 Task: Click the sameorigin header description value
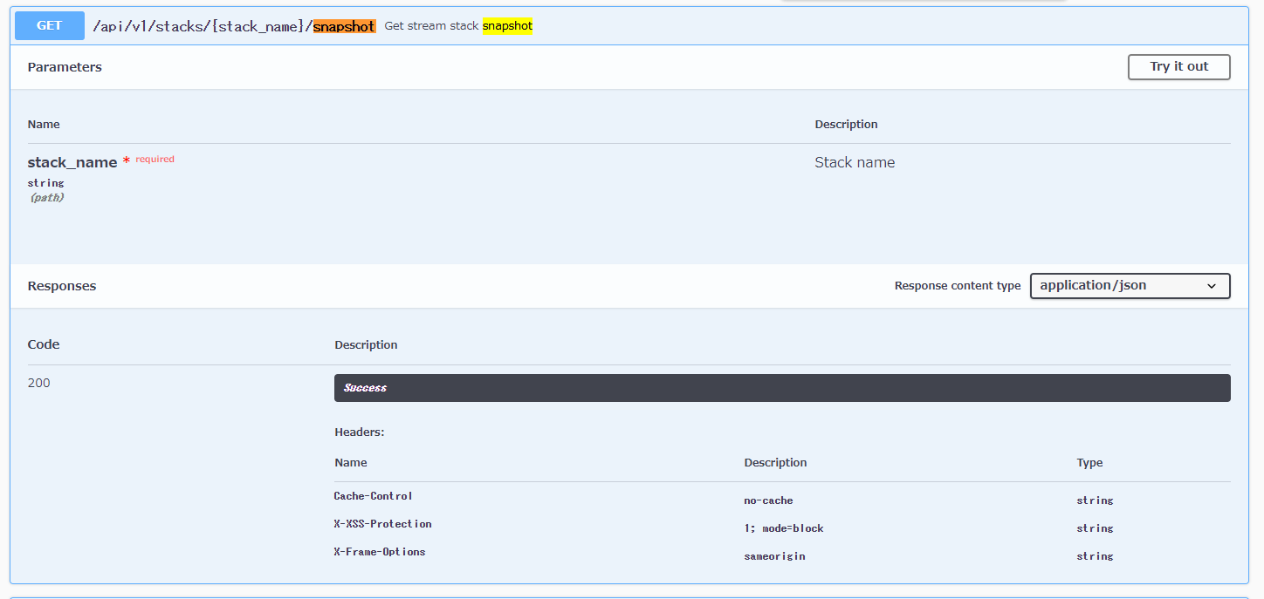(x=774, y=556)
